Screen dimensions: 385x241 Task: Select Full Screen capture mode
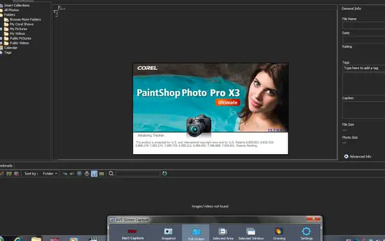[x=196, y=231]
